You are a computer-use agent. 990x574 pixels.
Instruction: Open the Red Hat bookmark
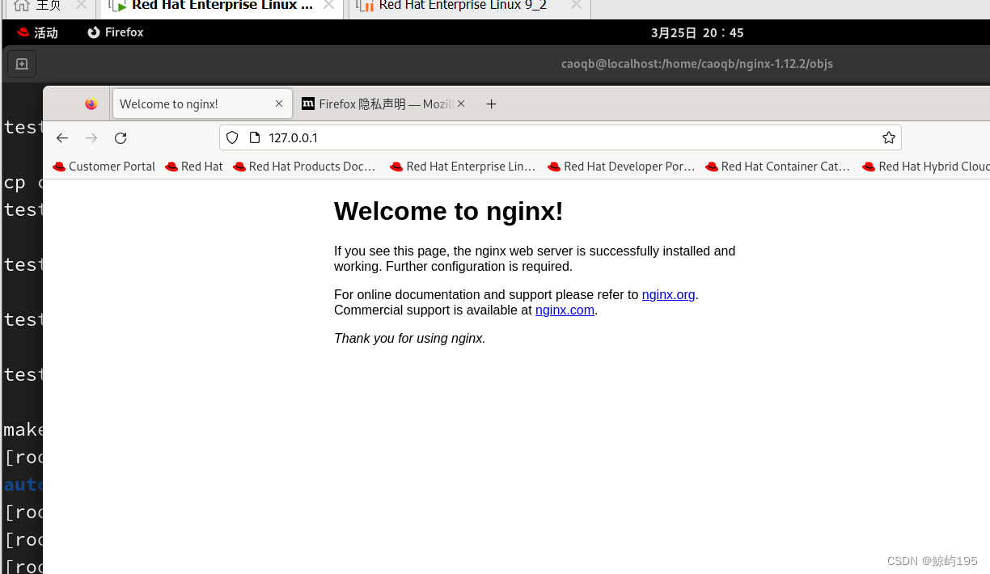pyautogui.click(x=194, y=167)
